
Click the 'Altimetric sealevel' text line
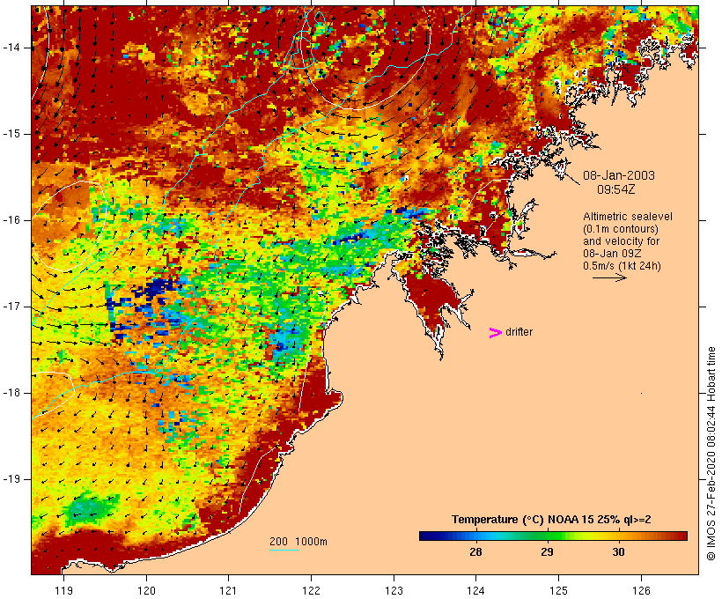(628, 217)
